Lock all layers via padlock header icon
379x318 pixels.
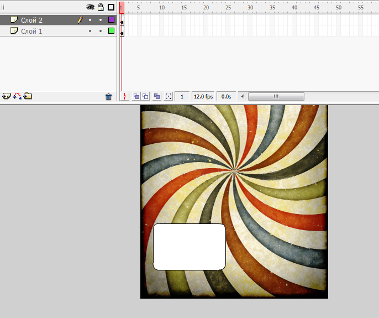(101, 7)
